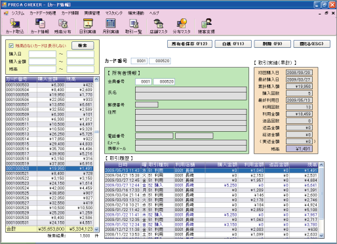Viewport: 337px width, 244px height.
Task: Click the 削除 (F9) button
Action: point(272,44)
